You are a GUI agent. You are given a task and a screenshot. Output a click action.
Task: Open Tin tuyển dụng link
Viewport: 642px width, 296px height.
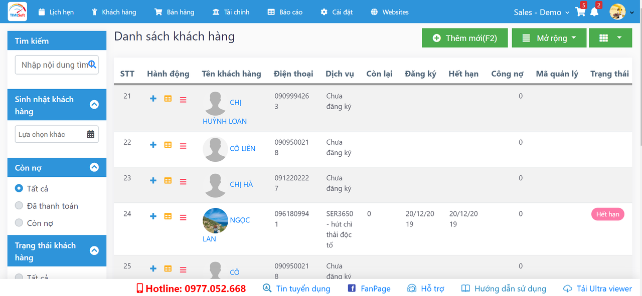pos(296,288)
